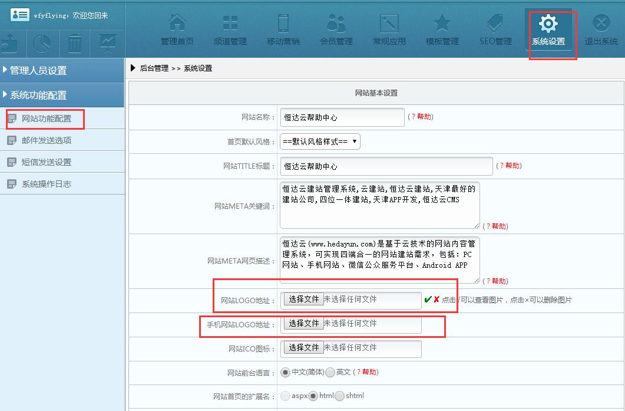This screenshot has width=625, height=411.
Task: Click the pie chart icon in sidebar header
Action: click(42, 44)
